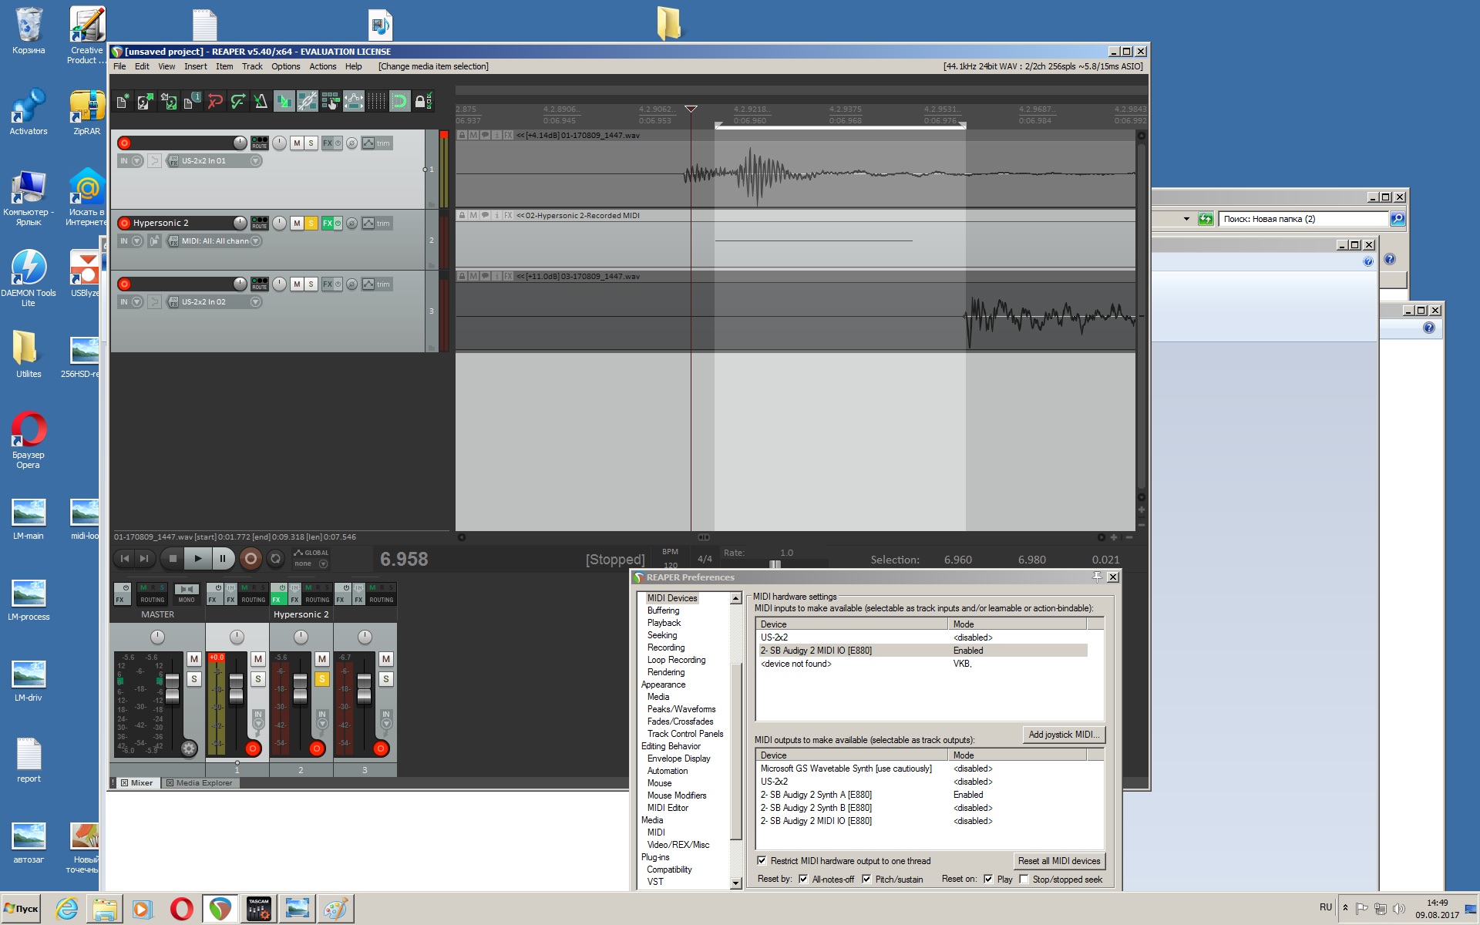Image resolution: width=1480 pixels, height=925 pixels.
Task: Toggle snap via magnet icon
Action: point(399,101)
